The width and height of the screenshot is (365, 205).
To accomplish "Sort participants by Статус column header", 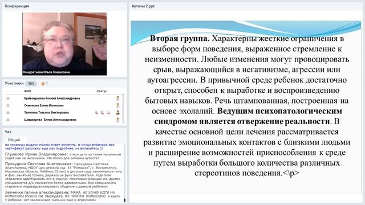I will pos(102,91).
